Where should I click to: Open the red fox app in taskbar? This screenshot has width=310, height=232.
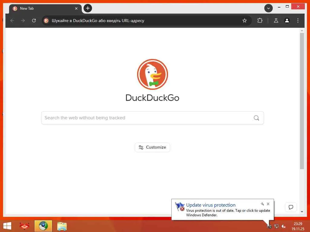pos(24,226)
